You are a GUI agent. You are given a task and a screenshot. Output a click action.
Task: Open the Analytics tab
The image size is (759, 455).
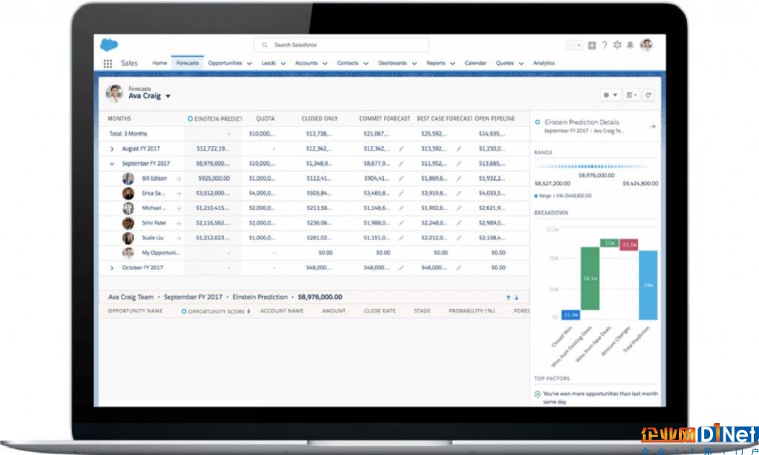point(544,63)
